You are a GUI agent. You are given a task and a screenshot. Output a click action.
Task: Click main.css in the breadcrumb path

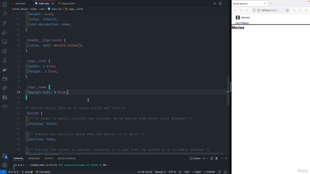pos(56,9)
